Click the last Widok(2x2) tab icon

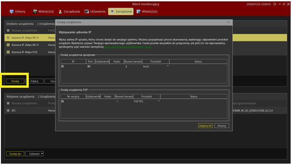pos(138,11)
